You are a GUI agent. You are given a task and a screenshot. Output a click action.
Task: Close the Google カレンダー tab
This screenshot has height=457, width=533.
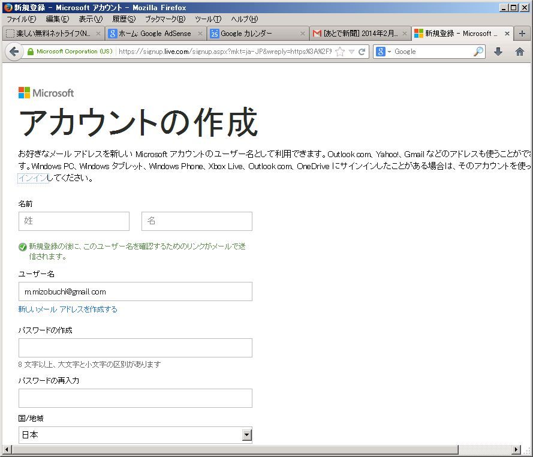[303, 34]
